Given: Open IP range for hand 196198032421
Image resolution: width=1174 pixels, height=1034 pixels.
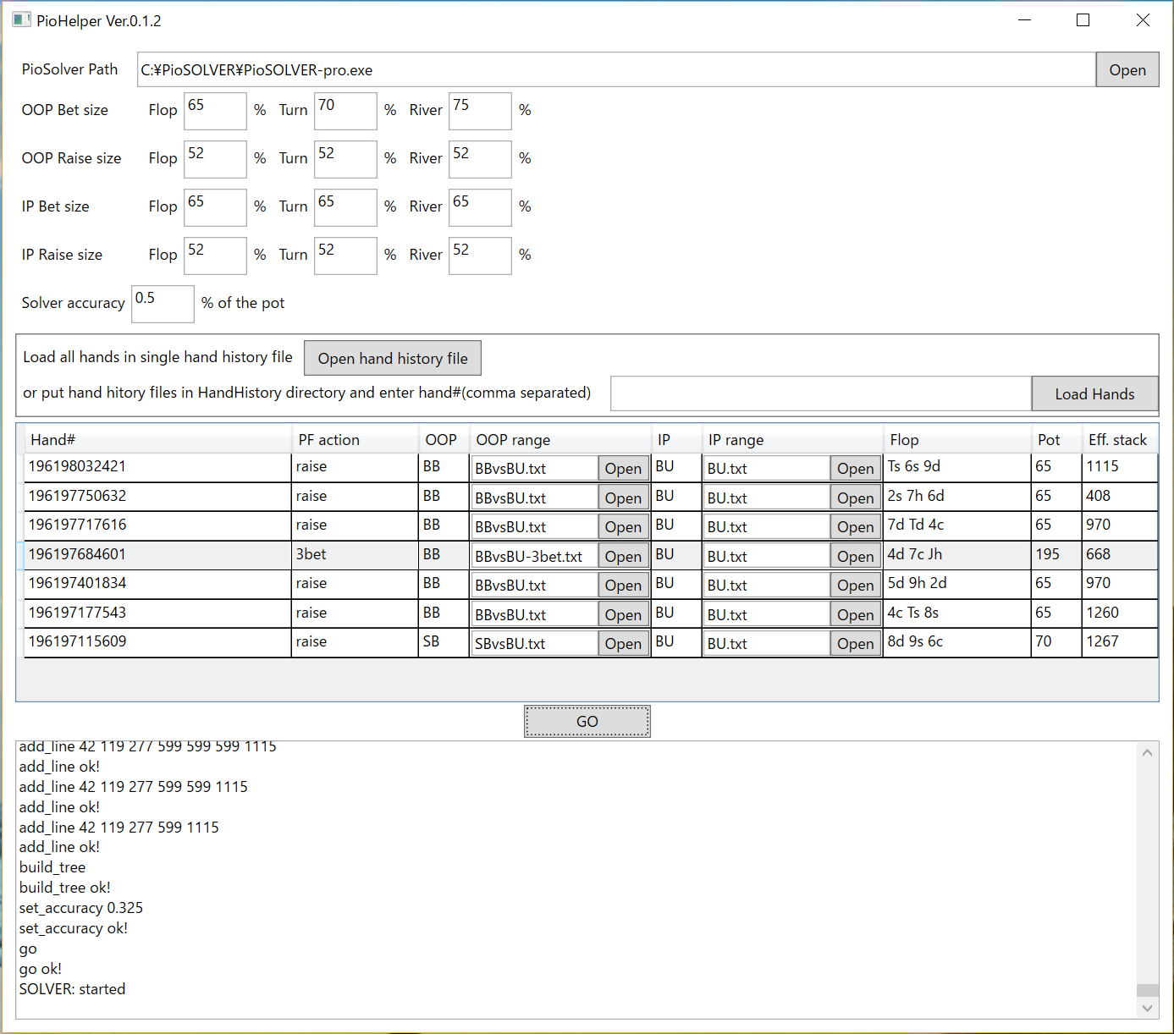Looking at the screenshot, I should coord(856,468).
